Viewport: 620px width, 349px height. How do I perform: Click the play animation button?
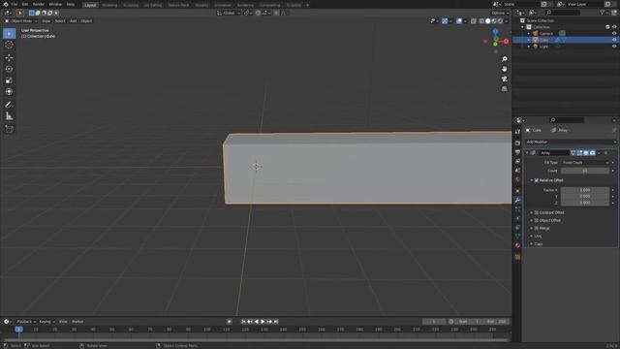[263, 322]
